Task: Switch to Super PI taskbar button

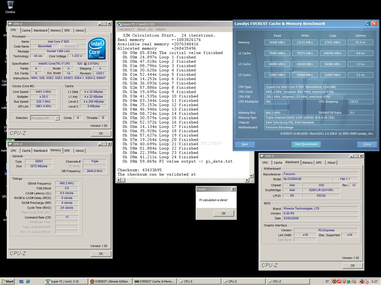Action: [66, 281]
